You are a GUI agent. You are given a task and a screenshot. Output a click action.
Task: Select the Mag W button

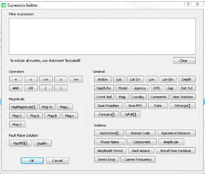(x=47, y=107)
